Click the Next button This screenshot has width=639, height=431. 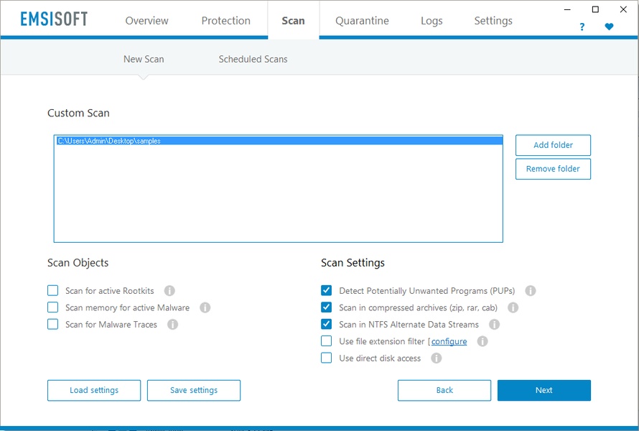[x=544, y=390]
